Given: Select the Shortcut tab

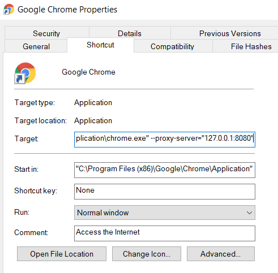Looking at the screenshot, I should 100,45.
